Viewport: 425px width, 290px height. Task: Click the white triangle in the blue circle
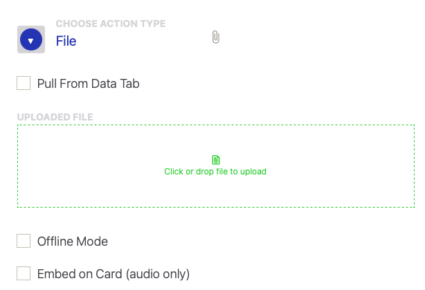(x=30, y=40)
